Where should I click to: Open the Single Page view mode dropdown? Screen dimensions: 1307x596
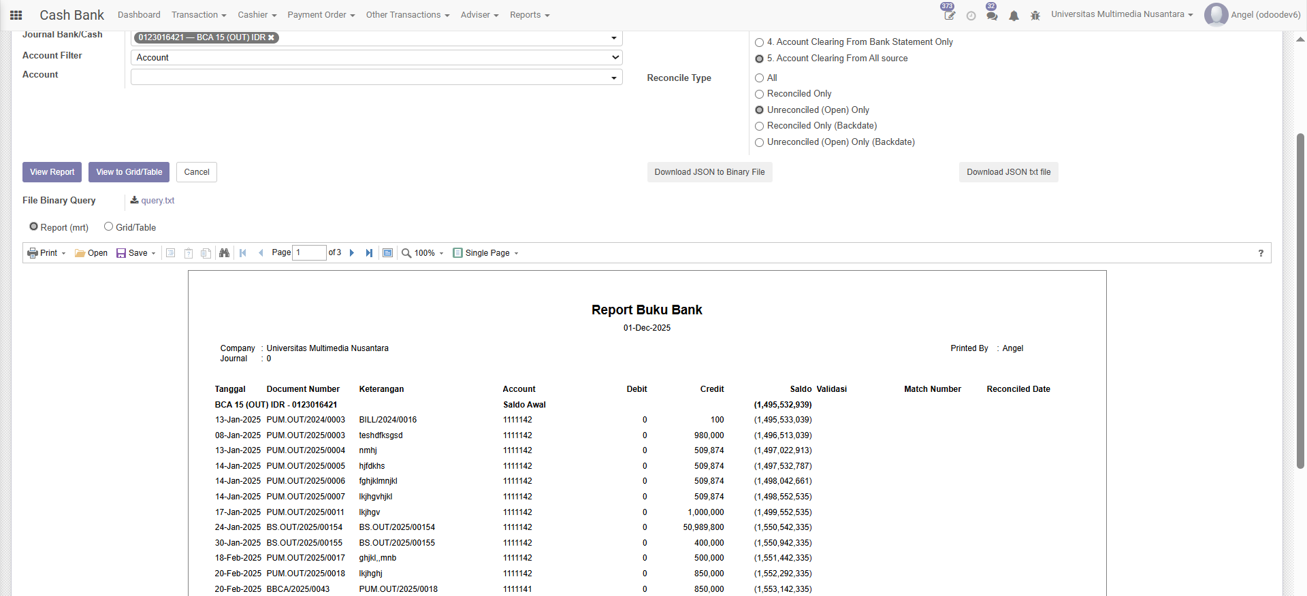(x=486, y=253)
